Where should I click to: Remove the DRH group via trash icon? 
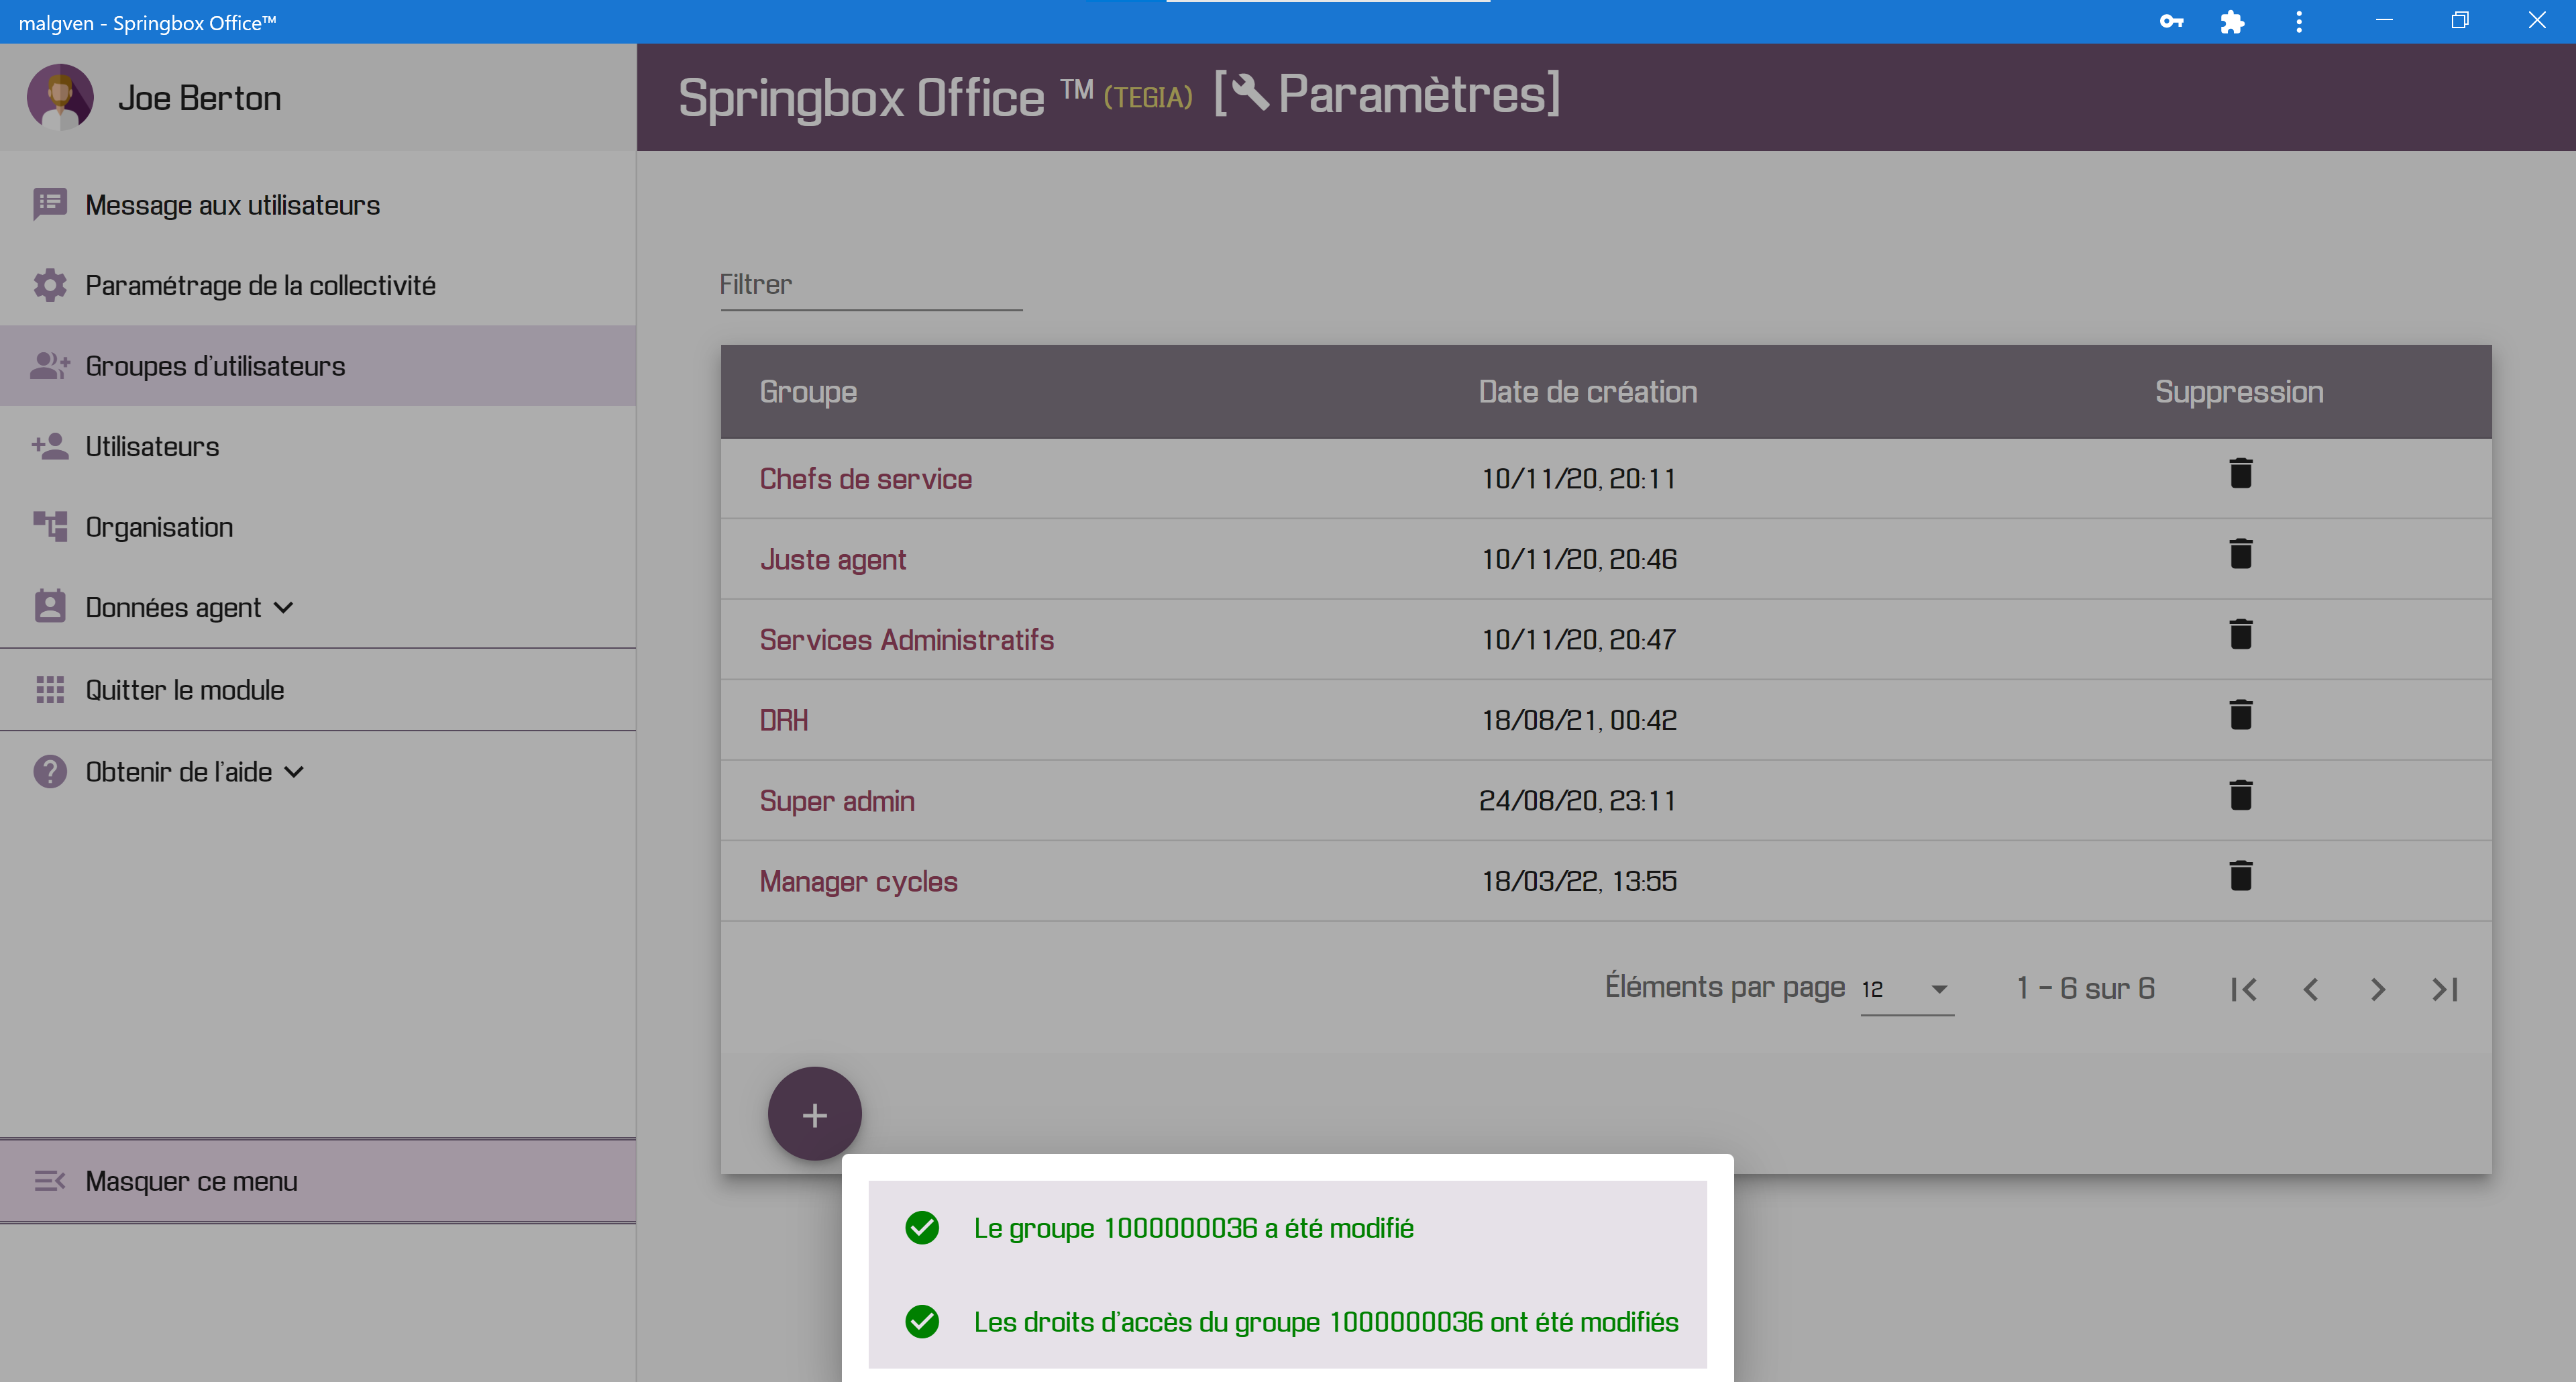[x=2240, y=715]
